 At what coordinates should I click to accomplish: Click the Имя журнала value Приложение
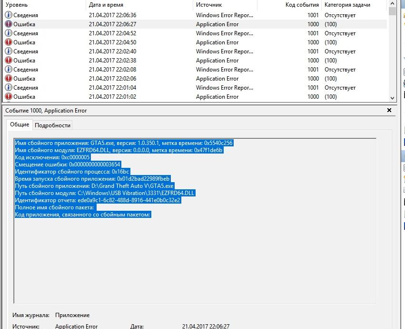click(x=72, y=315)
